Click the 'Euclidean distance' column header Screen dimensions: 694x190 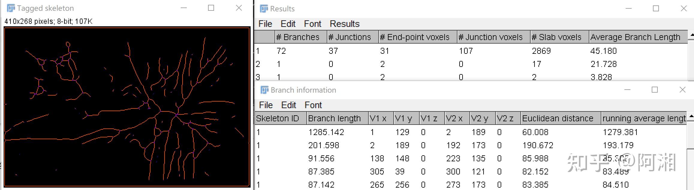[x=558, y=118]
